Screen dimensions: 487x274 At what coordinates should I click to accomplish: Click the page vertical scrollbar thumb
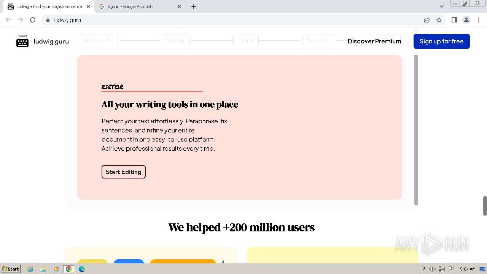[x=485, y=205]
